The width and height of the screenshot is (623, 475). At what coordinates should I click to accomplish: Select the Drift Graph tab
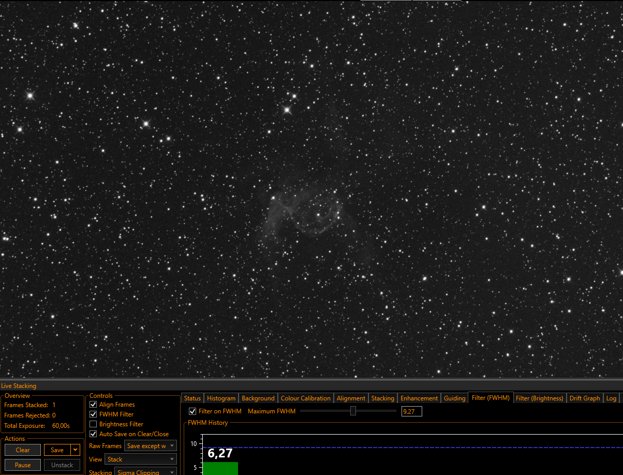585,398
